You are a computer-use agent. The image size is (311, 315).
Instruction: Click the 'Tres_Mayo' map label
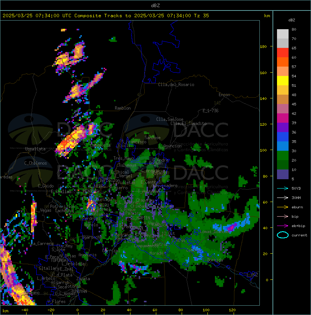(123, 158)
